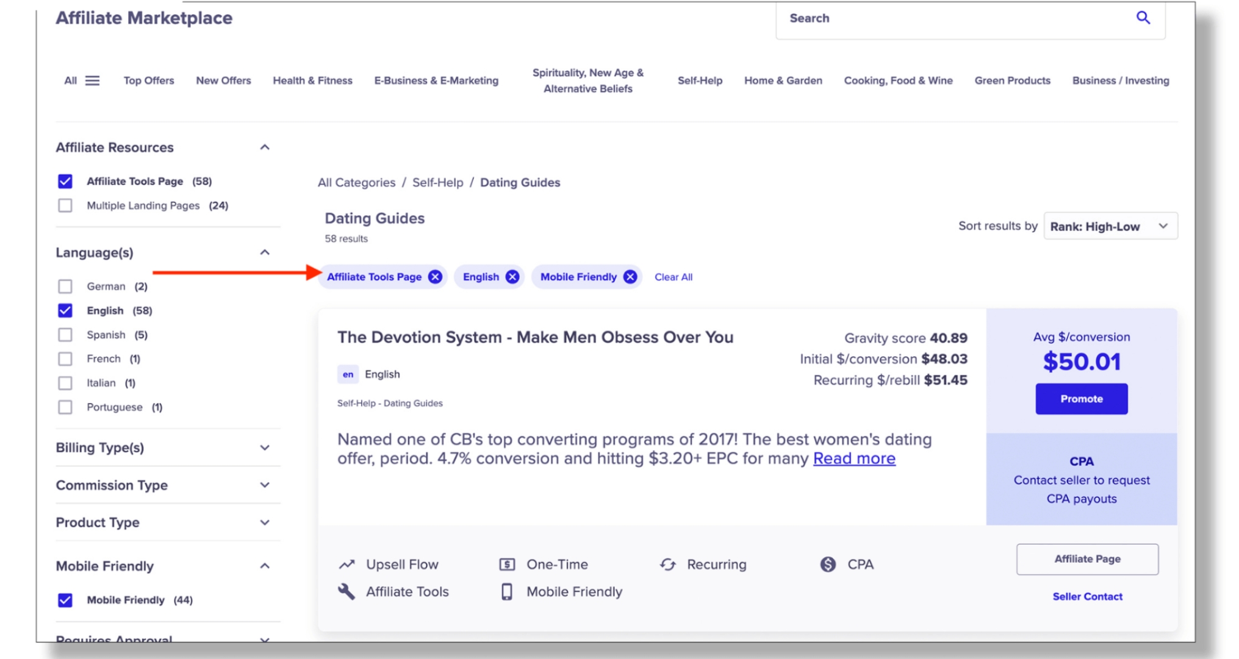
Task: Enable the Multiple Landing Pages checkbox
Action: click(x=65, y=205)
